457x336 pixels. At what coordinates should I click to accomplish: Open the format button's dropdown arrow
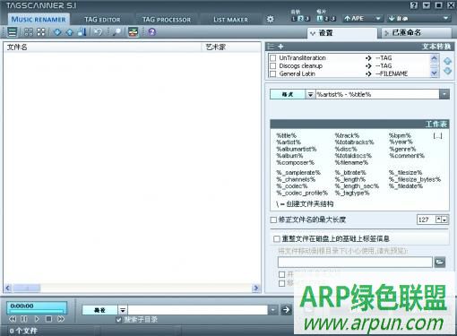310,95
